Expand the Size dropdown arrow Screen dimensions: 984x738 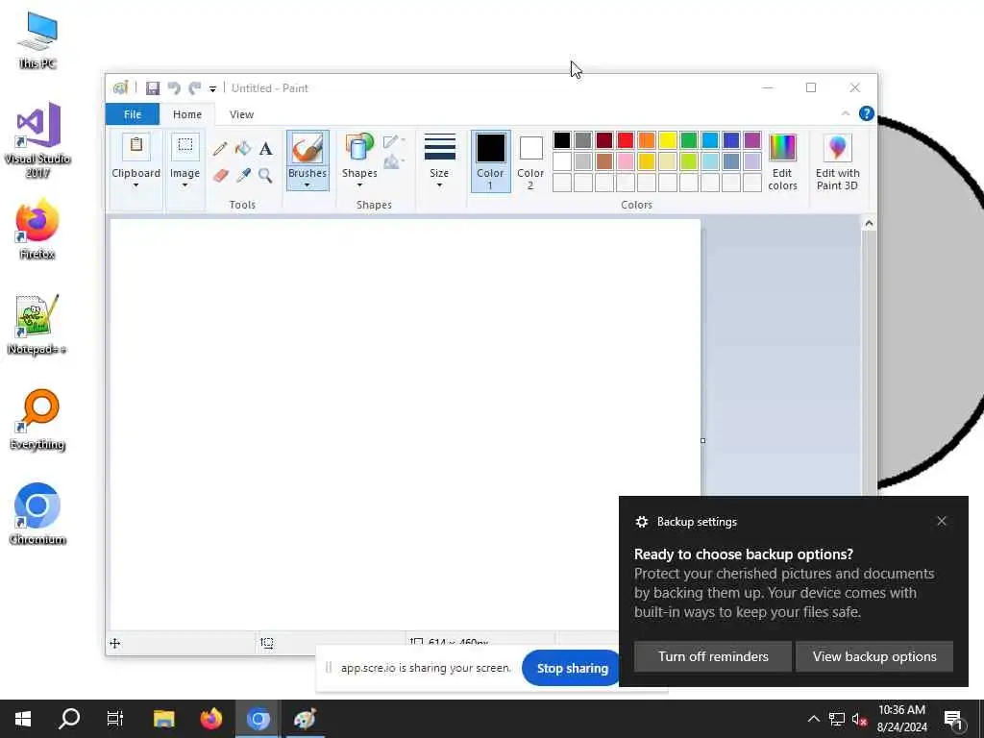439,185
